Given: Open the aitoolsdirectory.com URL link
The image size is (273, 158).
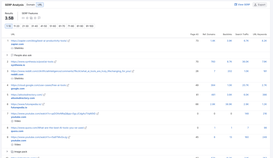Looking at the screenshot, I should 27,95.
